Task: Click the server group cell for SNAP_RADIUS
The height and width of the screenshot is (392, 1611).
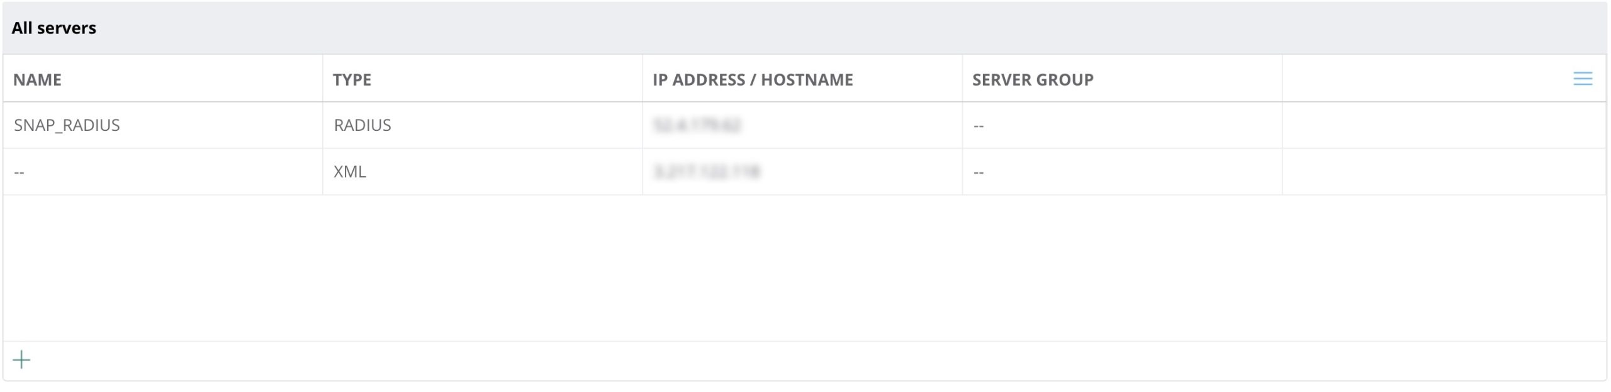Action: (979, 126)
